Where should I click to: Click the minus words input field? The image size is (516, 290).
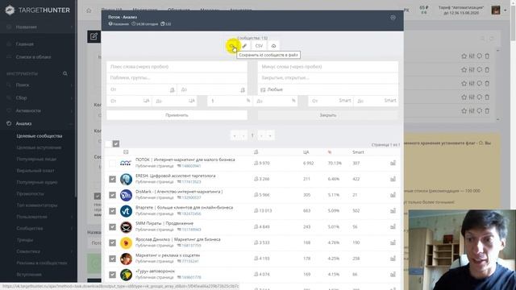pyautogui.click(x=328, y=67)
